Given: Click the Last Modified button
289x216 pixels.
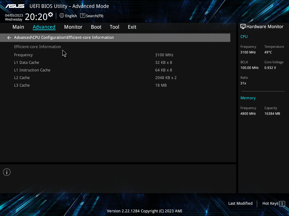Looking at the screenshot, I should 240,203.
